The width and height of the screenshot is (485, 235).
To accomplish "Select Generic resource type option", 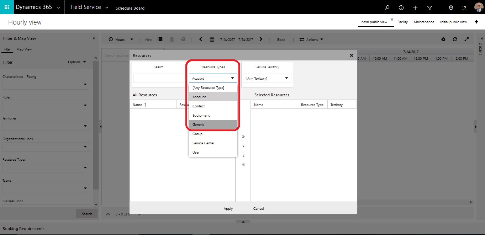I will click(x=213, y=124).
